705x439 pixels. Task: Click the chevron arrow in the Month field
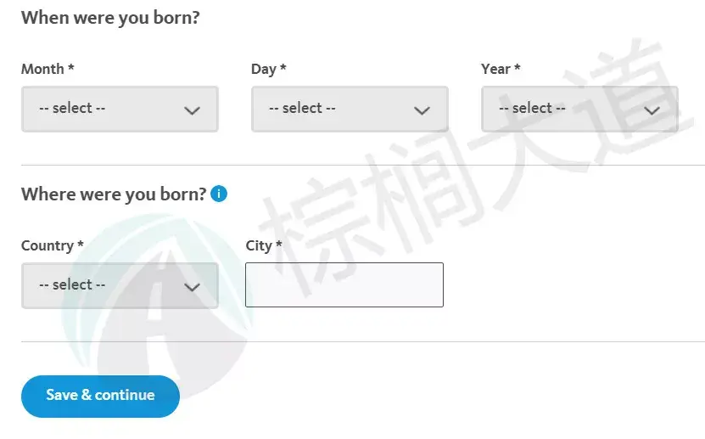[193, 110]
